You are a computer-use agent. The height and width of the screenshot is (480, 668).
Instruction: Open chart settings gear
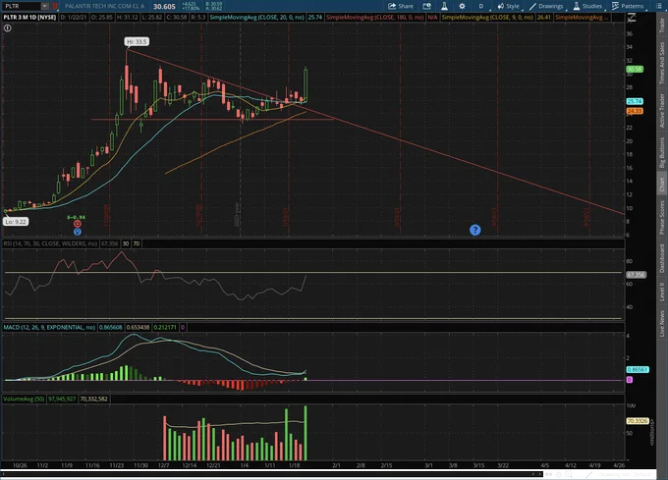463,6
